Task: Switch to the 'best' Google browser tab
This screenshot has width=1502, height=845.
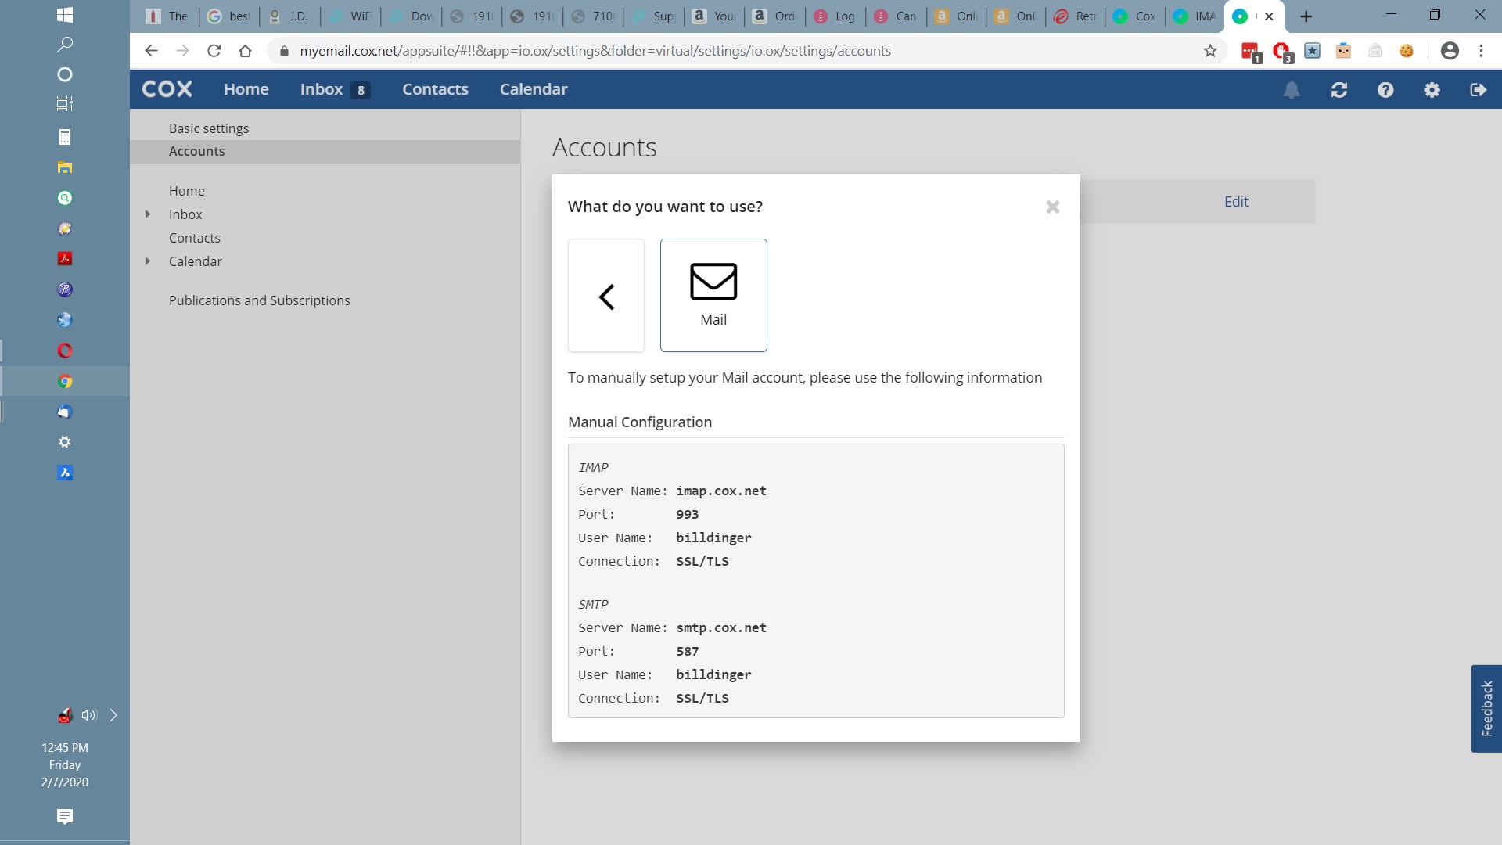Action: pos(230,16)
